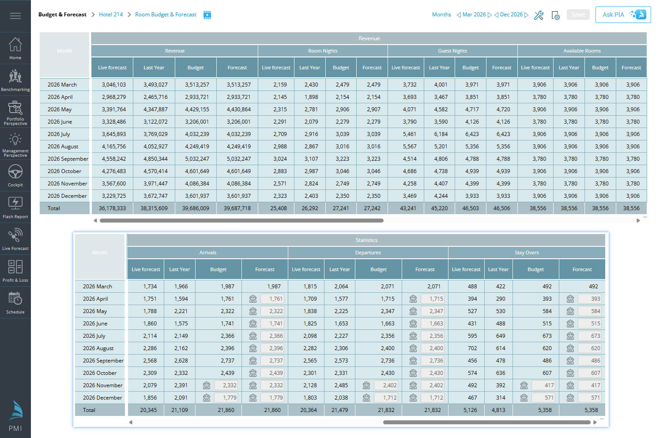Image resolution: width=667 pixels, height=438 pixels.
Task: Open the hamburger menu in sidebar
Action: click(x=15, y=16)
